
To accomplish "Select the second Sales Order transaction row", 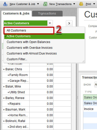I will coord(90,103).
